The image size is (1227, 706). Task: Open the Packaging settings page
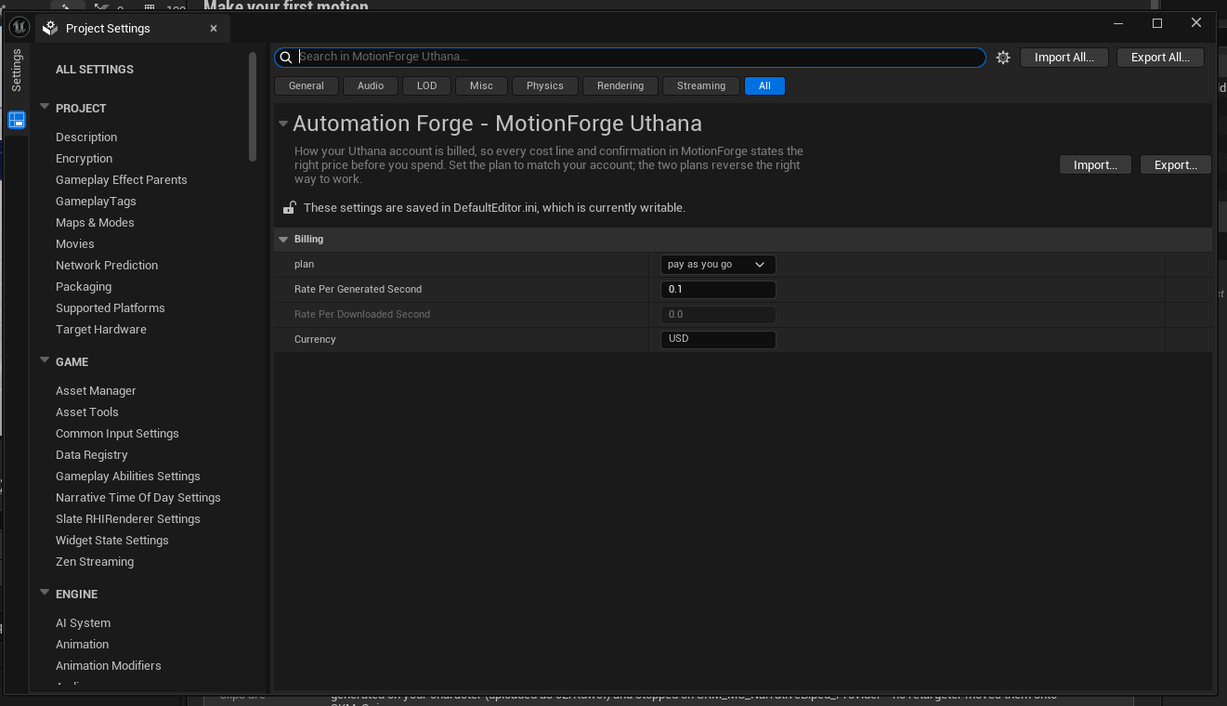point(84,287)
